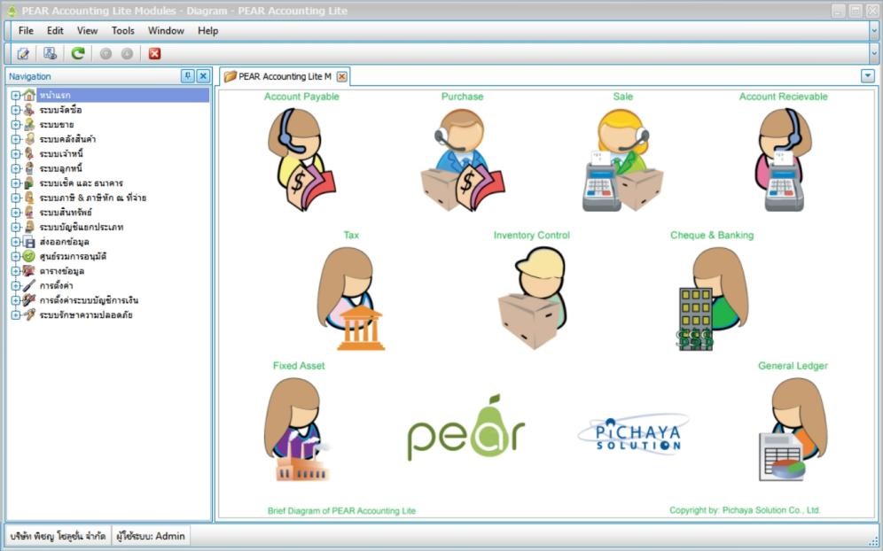Viewport: 883px width, 551px height.
Task: Expand the ระบบลูกหนี้ tree node
Action: (16, 169)
